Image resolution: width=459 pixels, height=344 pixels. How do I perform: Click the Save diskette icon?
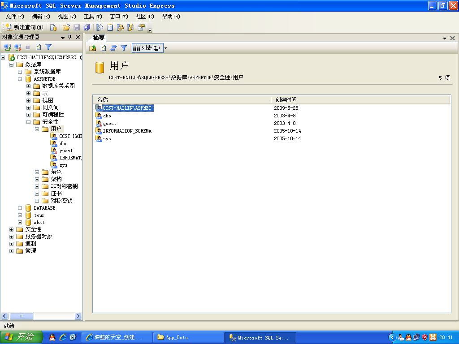[x=77, y=27]
